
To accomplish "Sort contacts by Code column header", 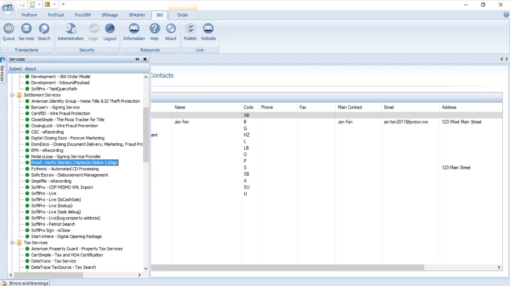I will [250, 107].
